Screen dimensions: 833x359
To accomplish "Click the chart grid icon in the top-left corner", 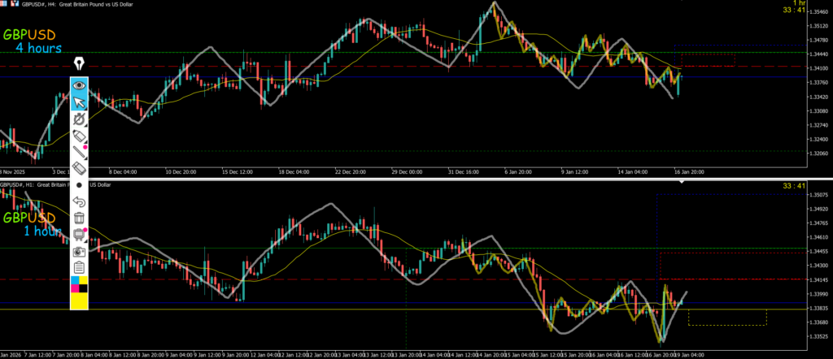I will pyautogui.click(x=4, y=4).
